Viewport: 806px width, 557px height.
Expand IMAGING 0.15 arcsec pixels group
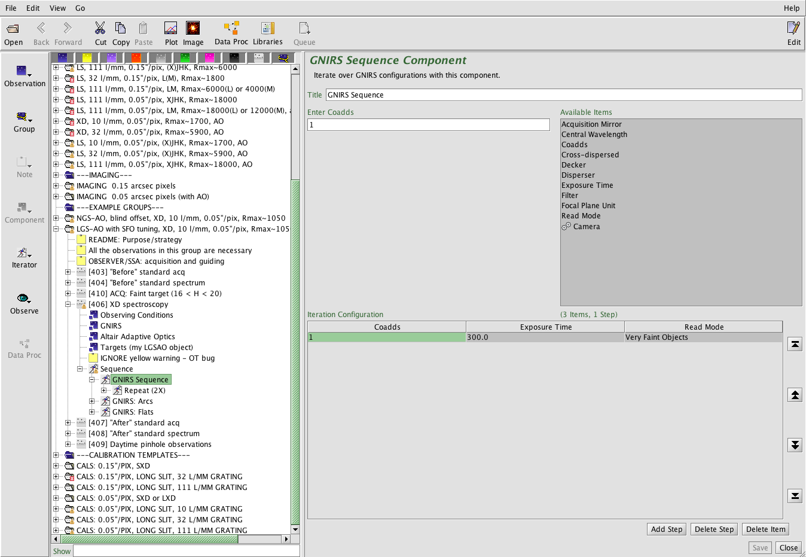click(x=56, y=186)
